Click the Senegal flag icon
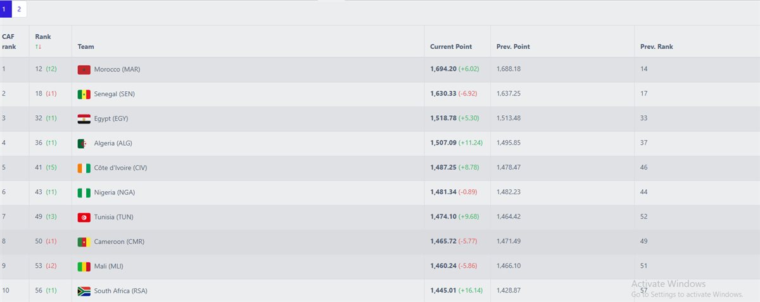Image resolution: width=760 pixels, height=302 pixels. [x=84, y=94]
